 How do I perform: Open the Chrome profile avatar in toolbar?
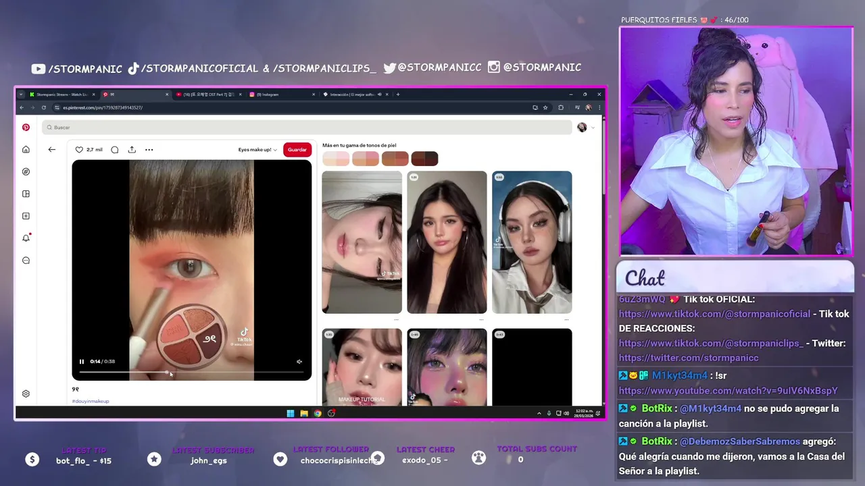pos(589,107)
